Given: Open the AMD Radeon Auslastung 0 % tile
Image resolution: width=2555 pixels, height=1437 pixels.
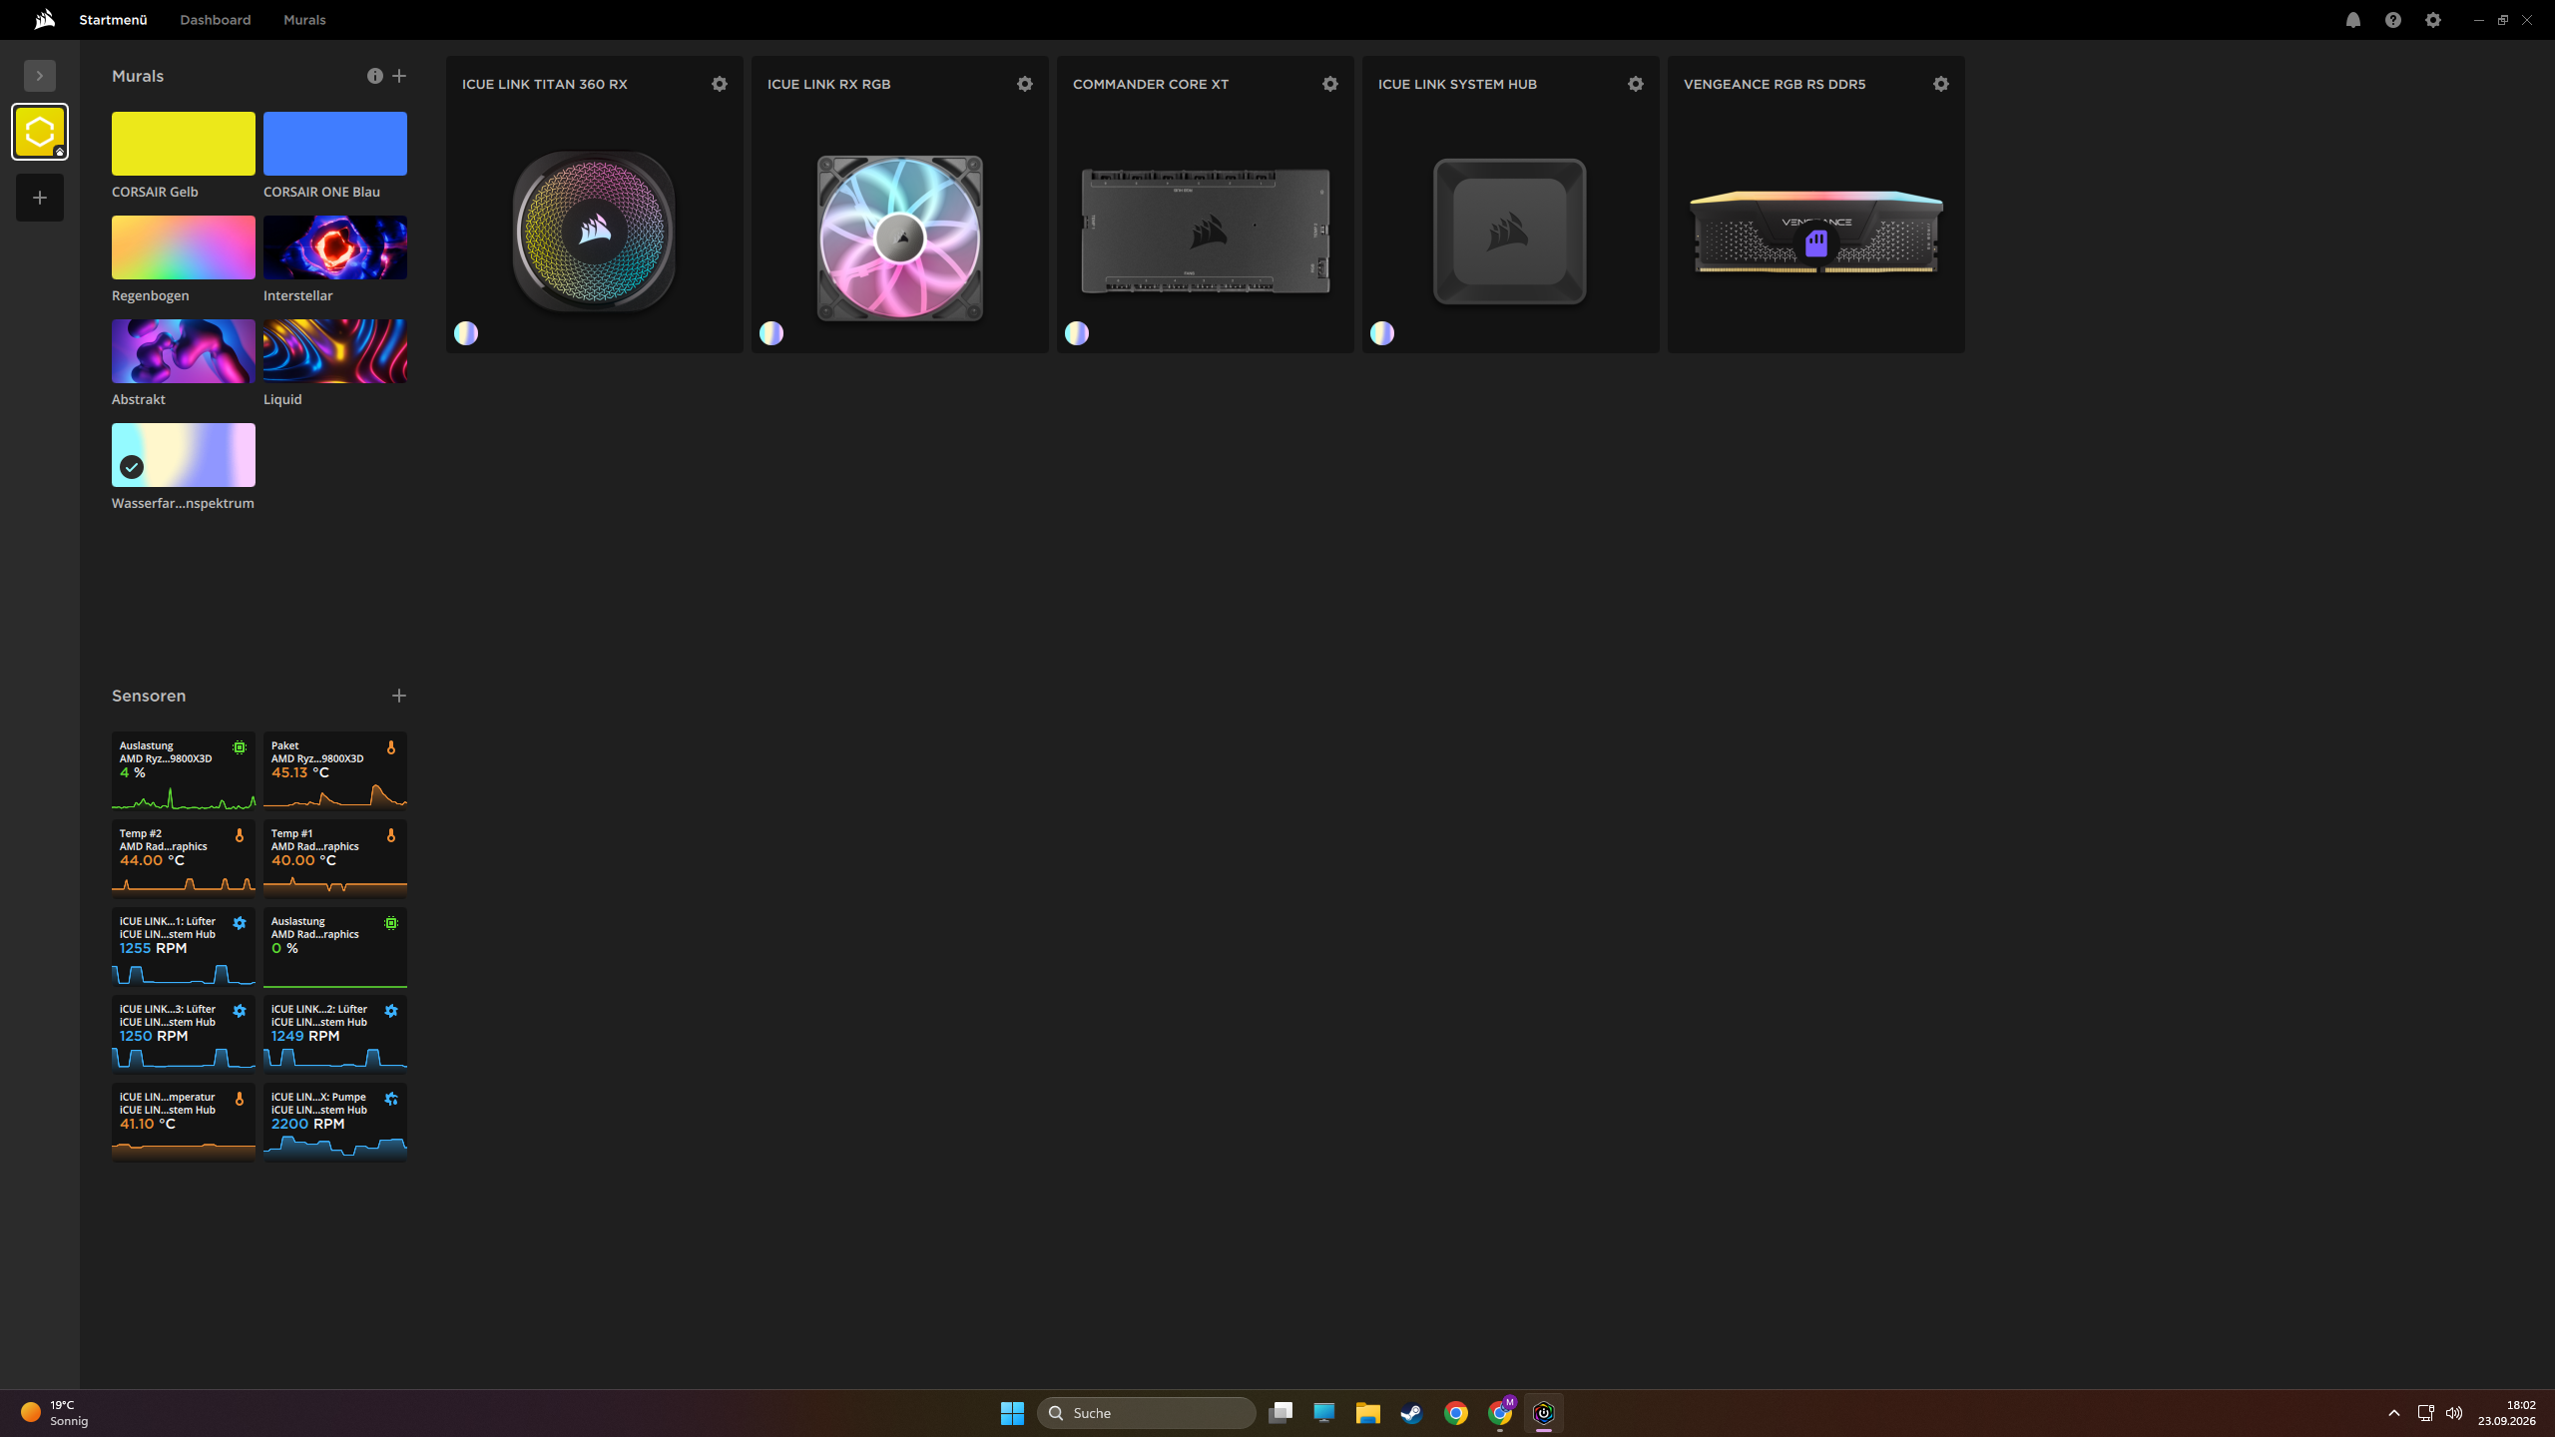Looking at the screenshot, I should coord(335,946).
